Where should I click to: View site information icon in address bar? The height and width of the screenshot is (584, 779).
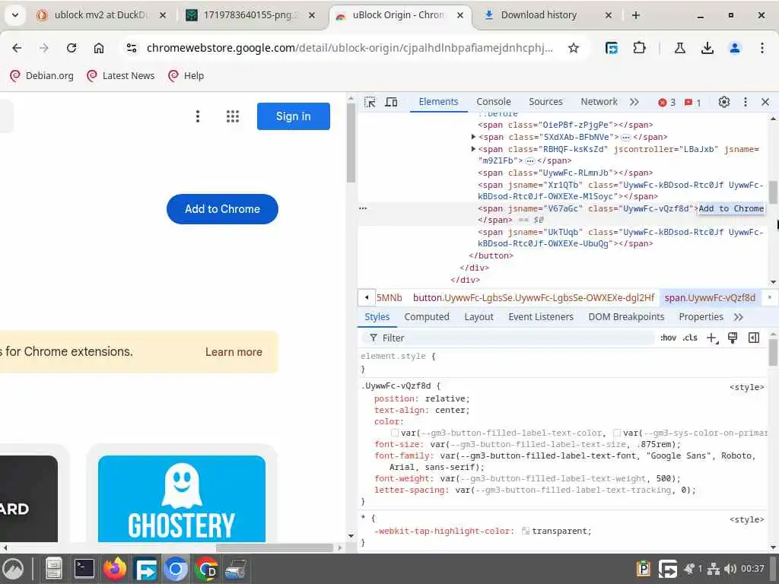132,48
